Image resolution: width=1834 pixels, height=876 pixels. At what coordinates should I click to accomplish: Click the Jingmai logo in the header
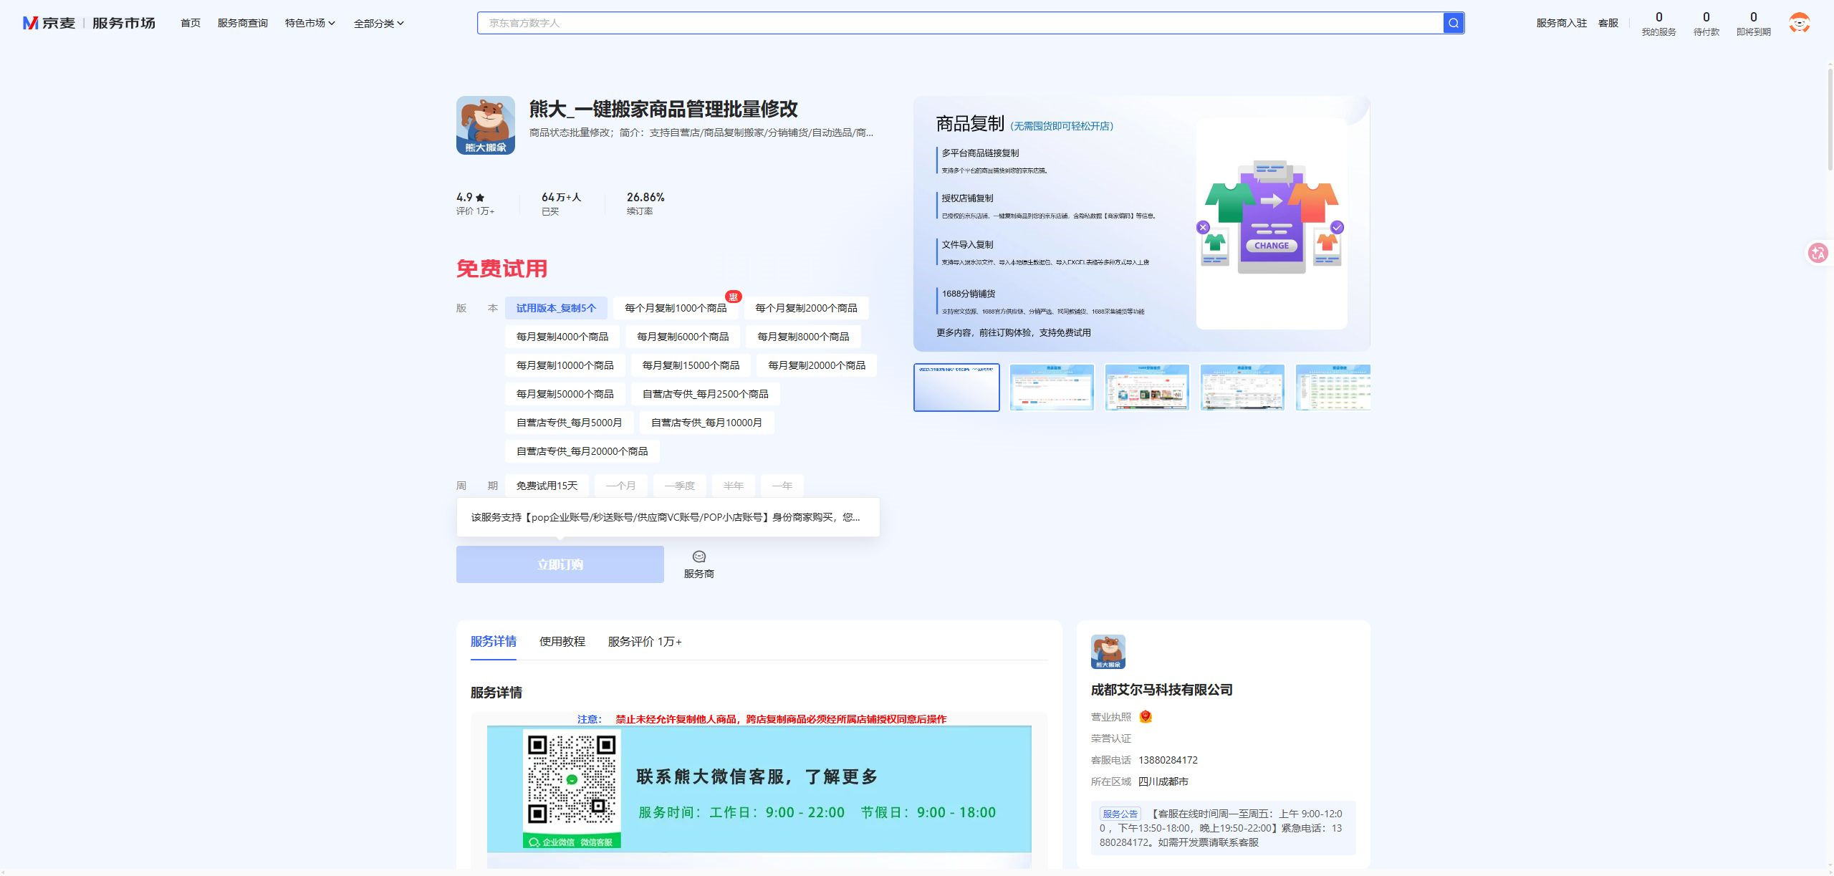tap(49, 23)
